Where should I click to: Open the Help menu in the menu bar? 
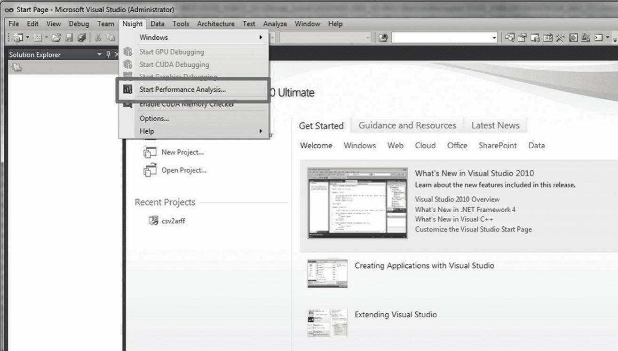(335, 24)
